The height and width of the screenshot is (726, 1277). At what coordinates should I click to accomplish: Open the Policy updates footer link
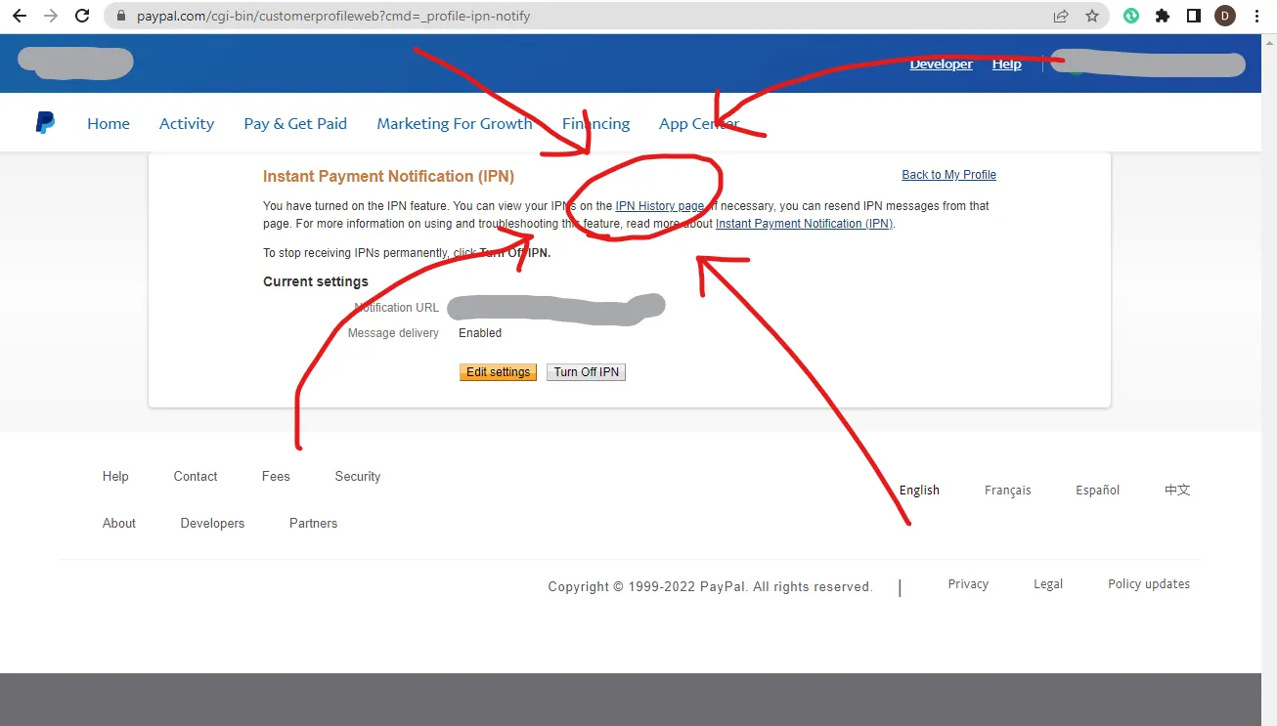1149,584
